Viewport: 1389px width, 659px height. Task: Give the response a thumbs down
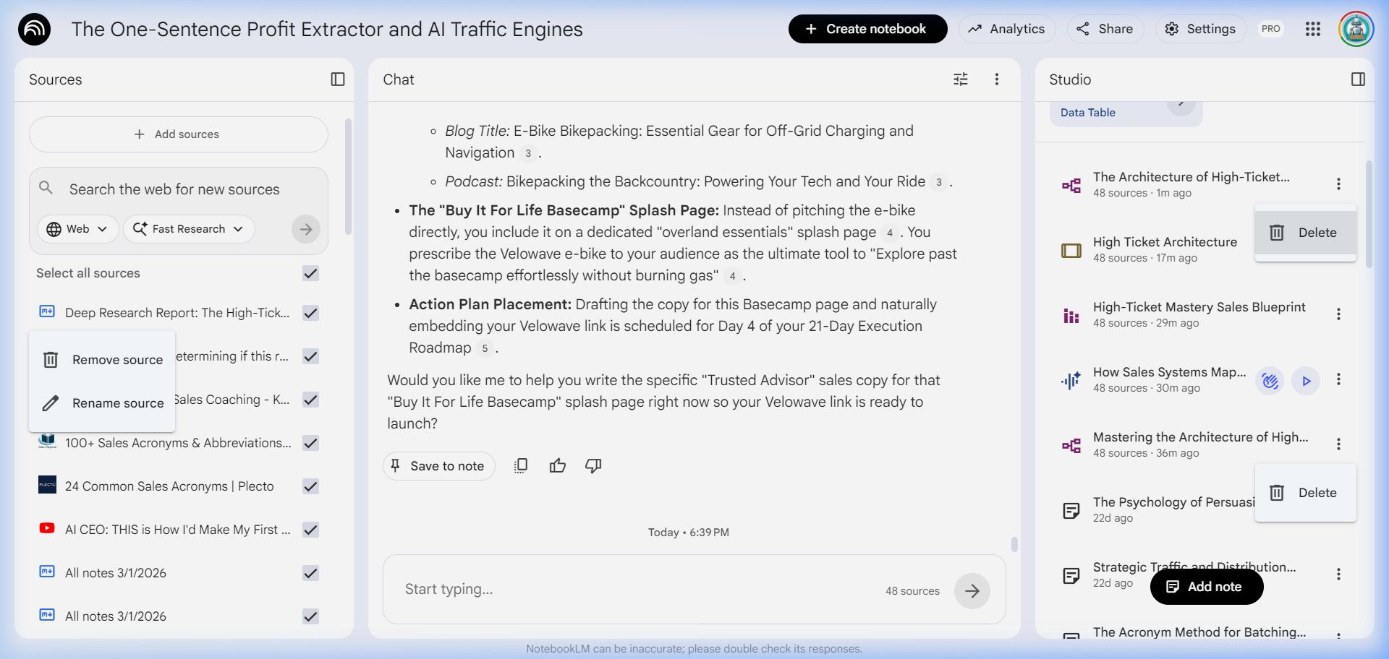tap(593, 466)
